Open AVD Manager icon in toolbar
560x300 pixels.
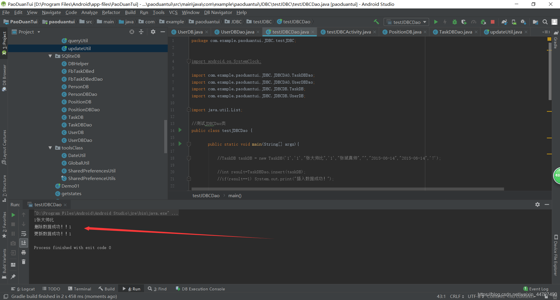coord(514,22)
